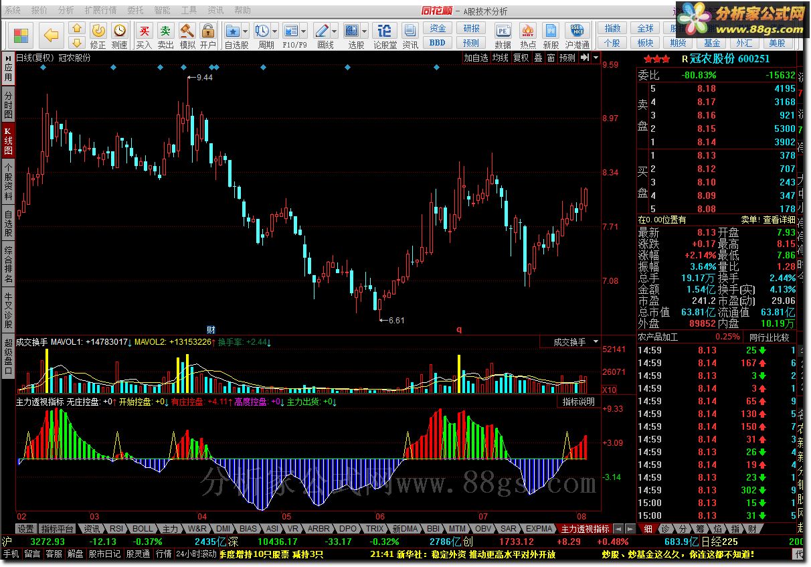This screenshot has width=811, height=567.
Task: Open the 报价 menu
Action: point(39,11)
